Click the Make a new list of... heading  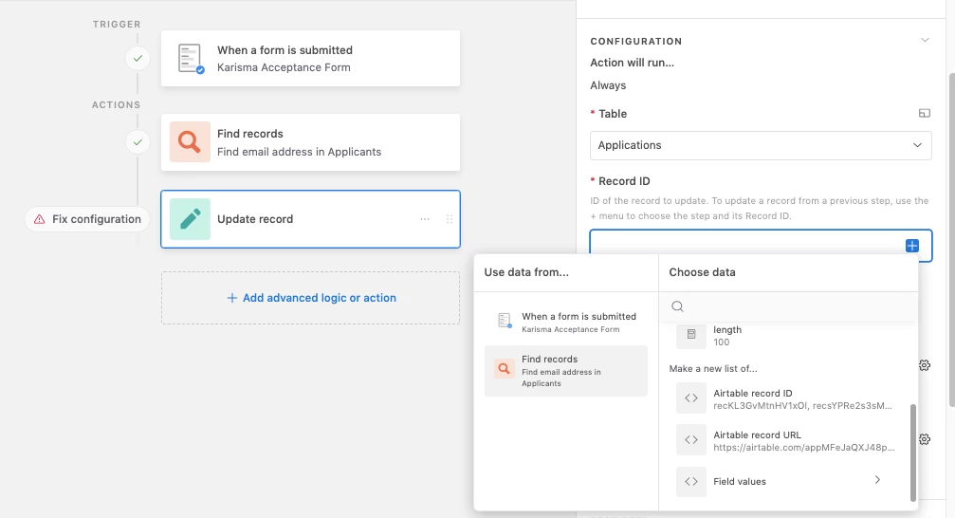pos(713,369)
